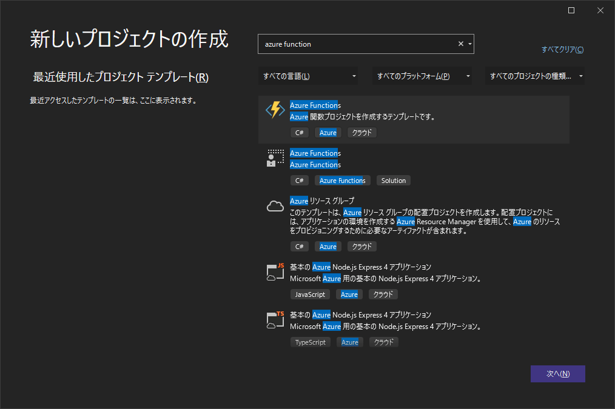Click the Azure tag under first Azure Functions
615x409 pixels.
tap(328, 133)
